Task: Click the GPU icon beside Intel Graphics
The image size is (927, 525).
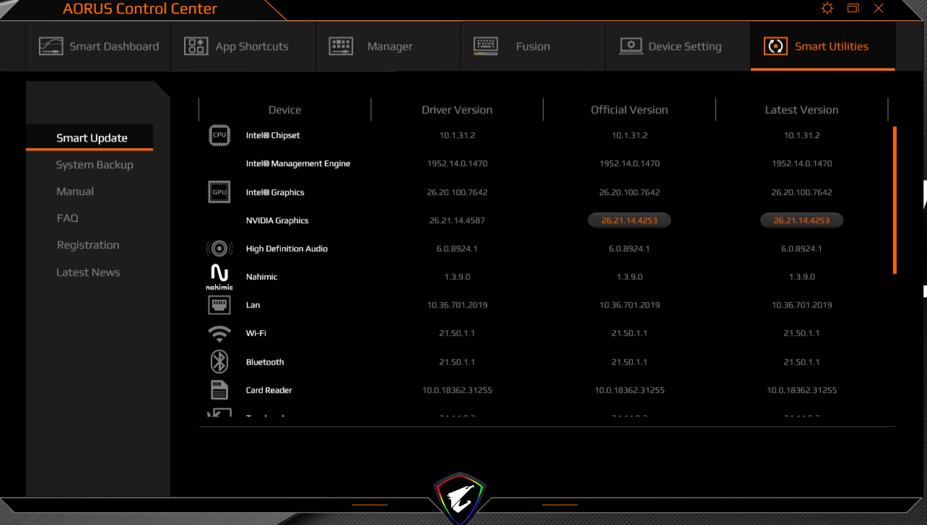Action: pos(219,192)
